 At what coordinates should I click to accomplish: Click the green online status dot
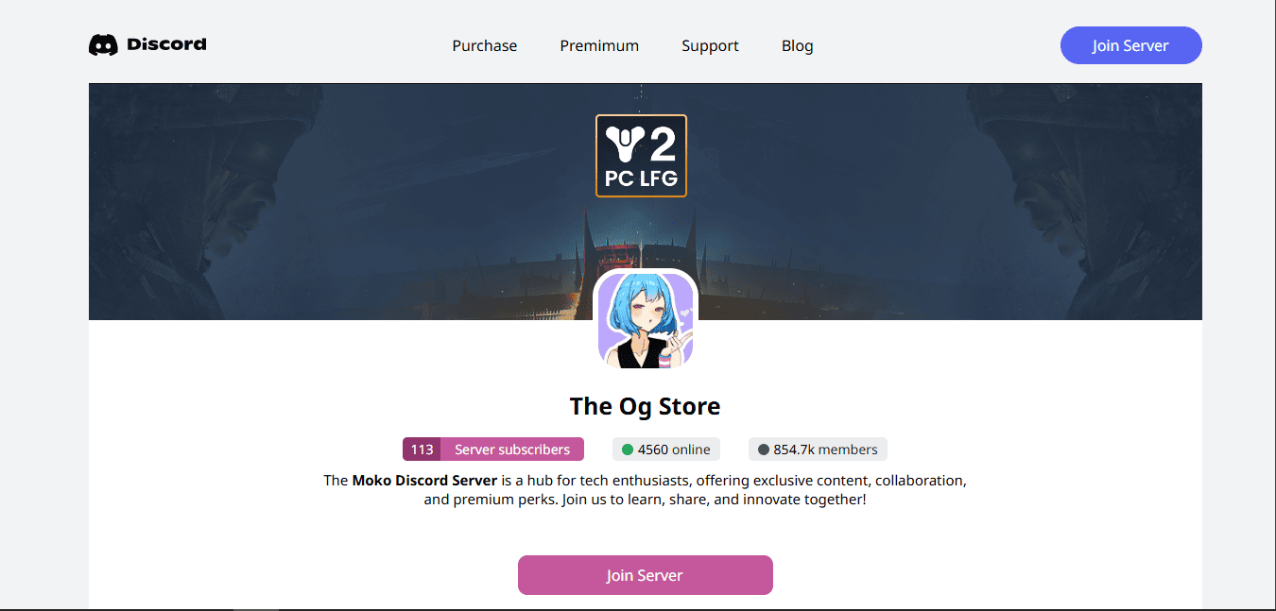[x=628, y=450]
